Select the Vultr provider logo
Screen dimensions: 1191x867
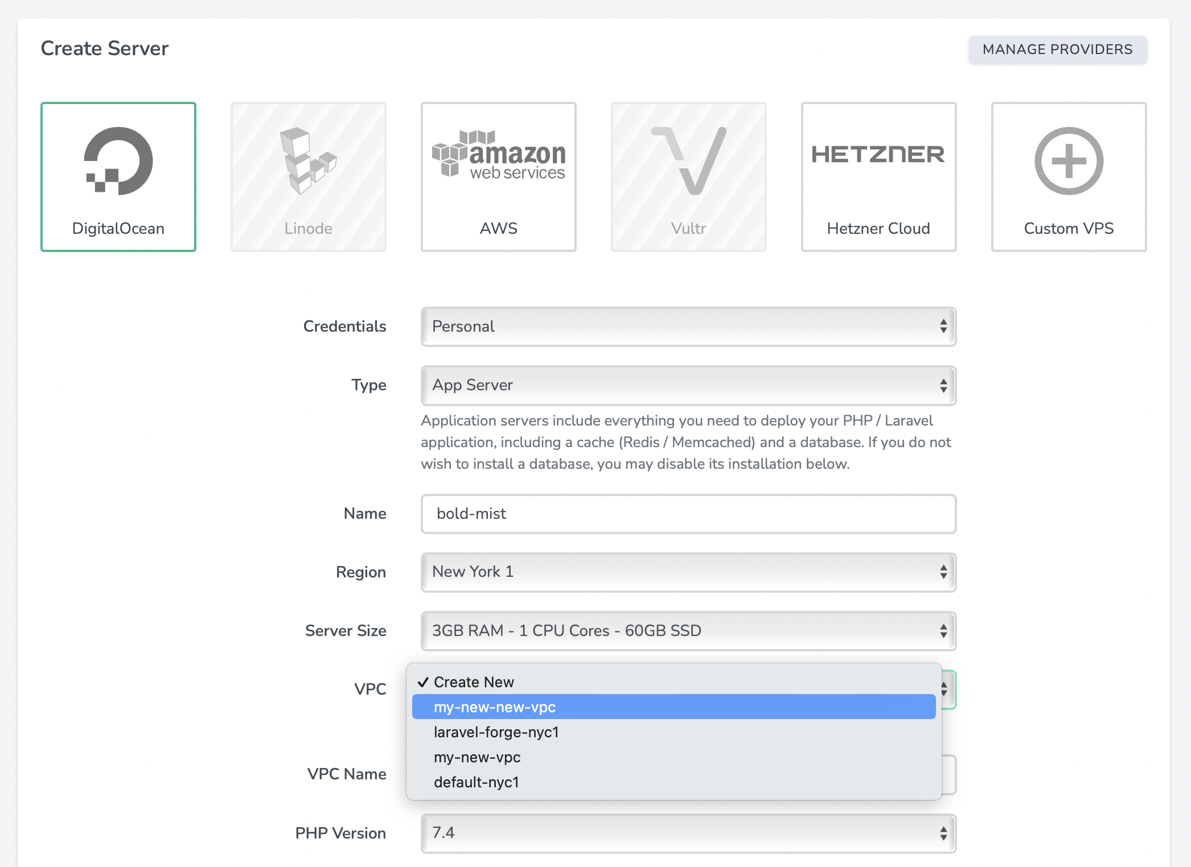pos(688,161)
